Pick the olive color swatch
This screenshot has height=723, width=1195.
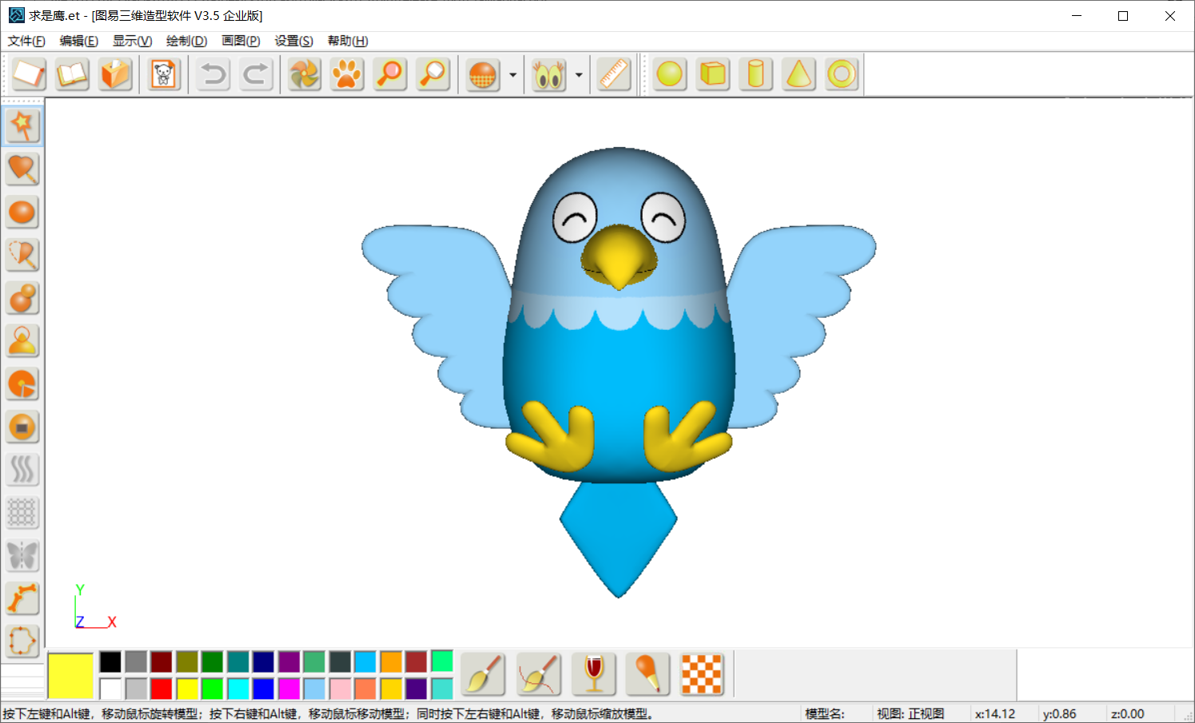pyautogui.click(x=187, y=661)
